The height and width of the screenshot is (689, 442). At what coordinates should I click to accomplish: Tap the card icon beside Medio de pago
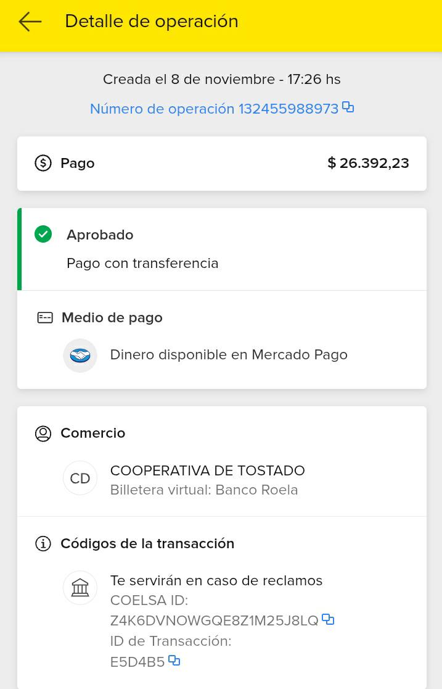(x=45, y=318)
